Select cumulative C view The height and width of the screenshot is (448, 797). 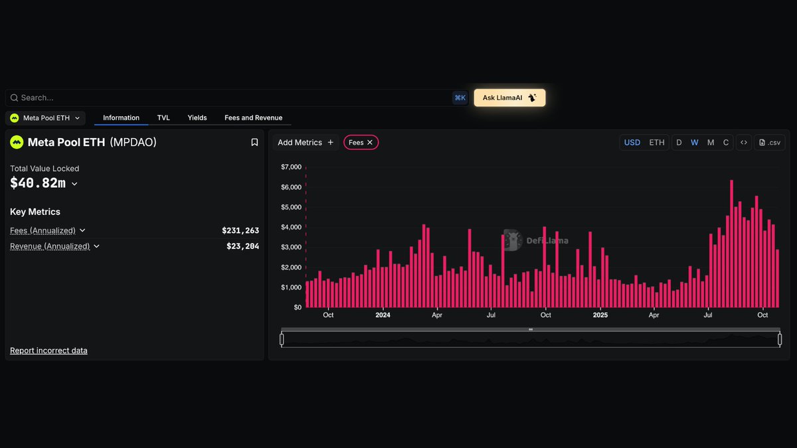point(726,142)
